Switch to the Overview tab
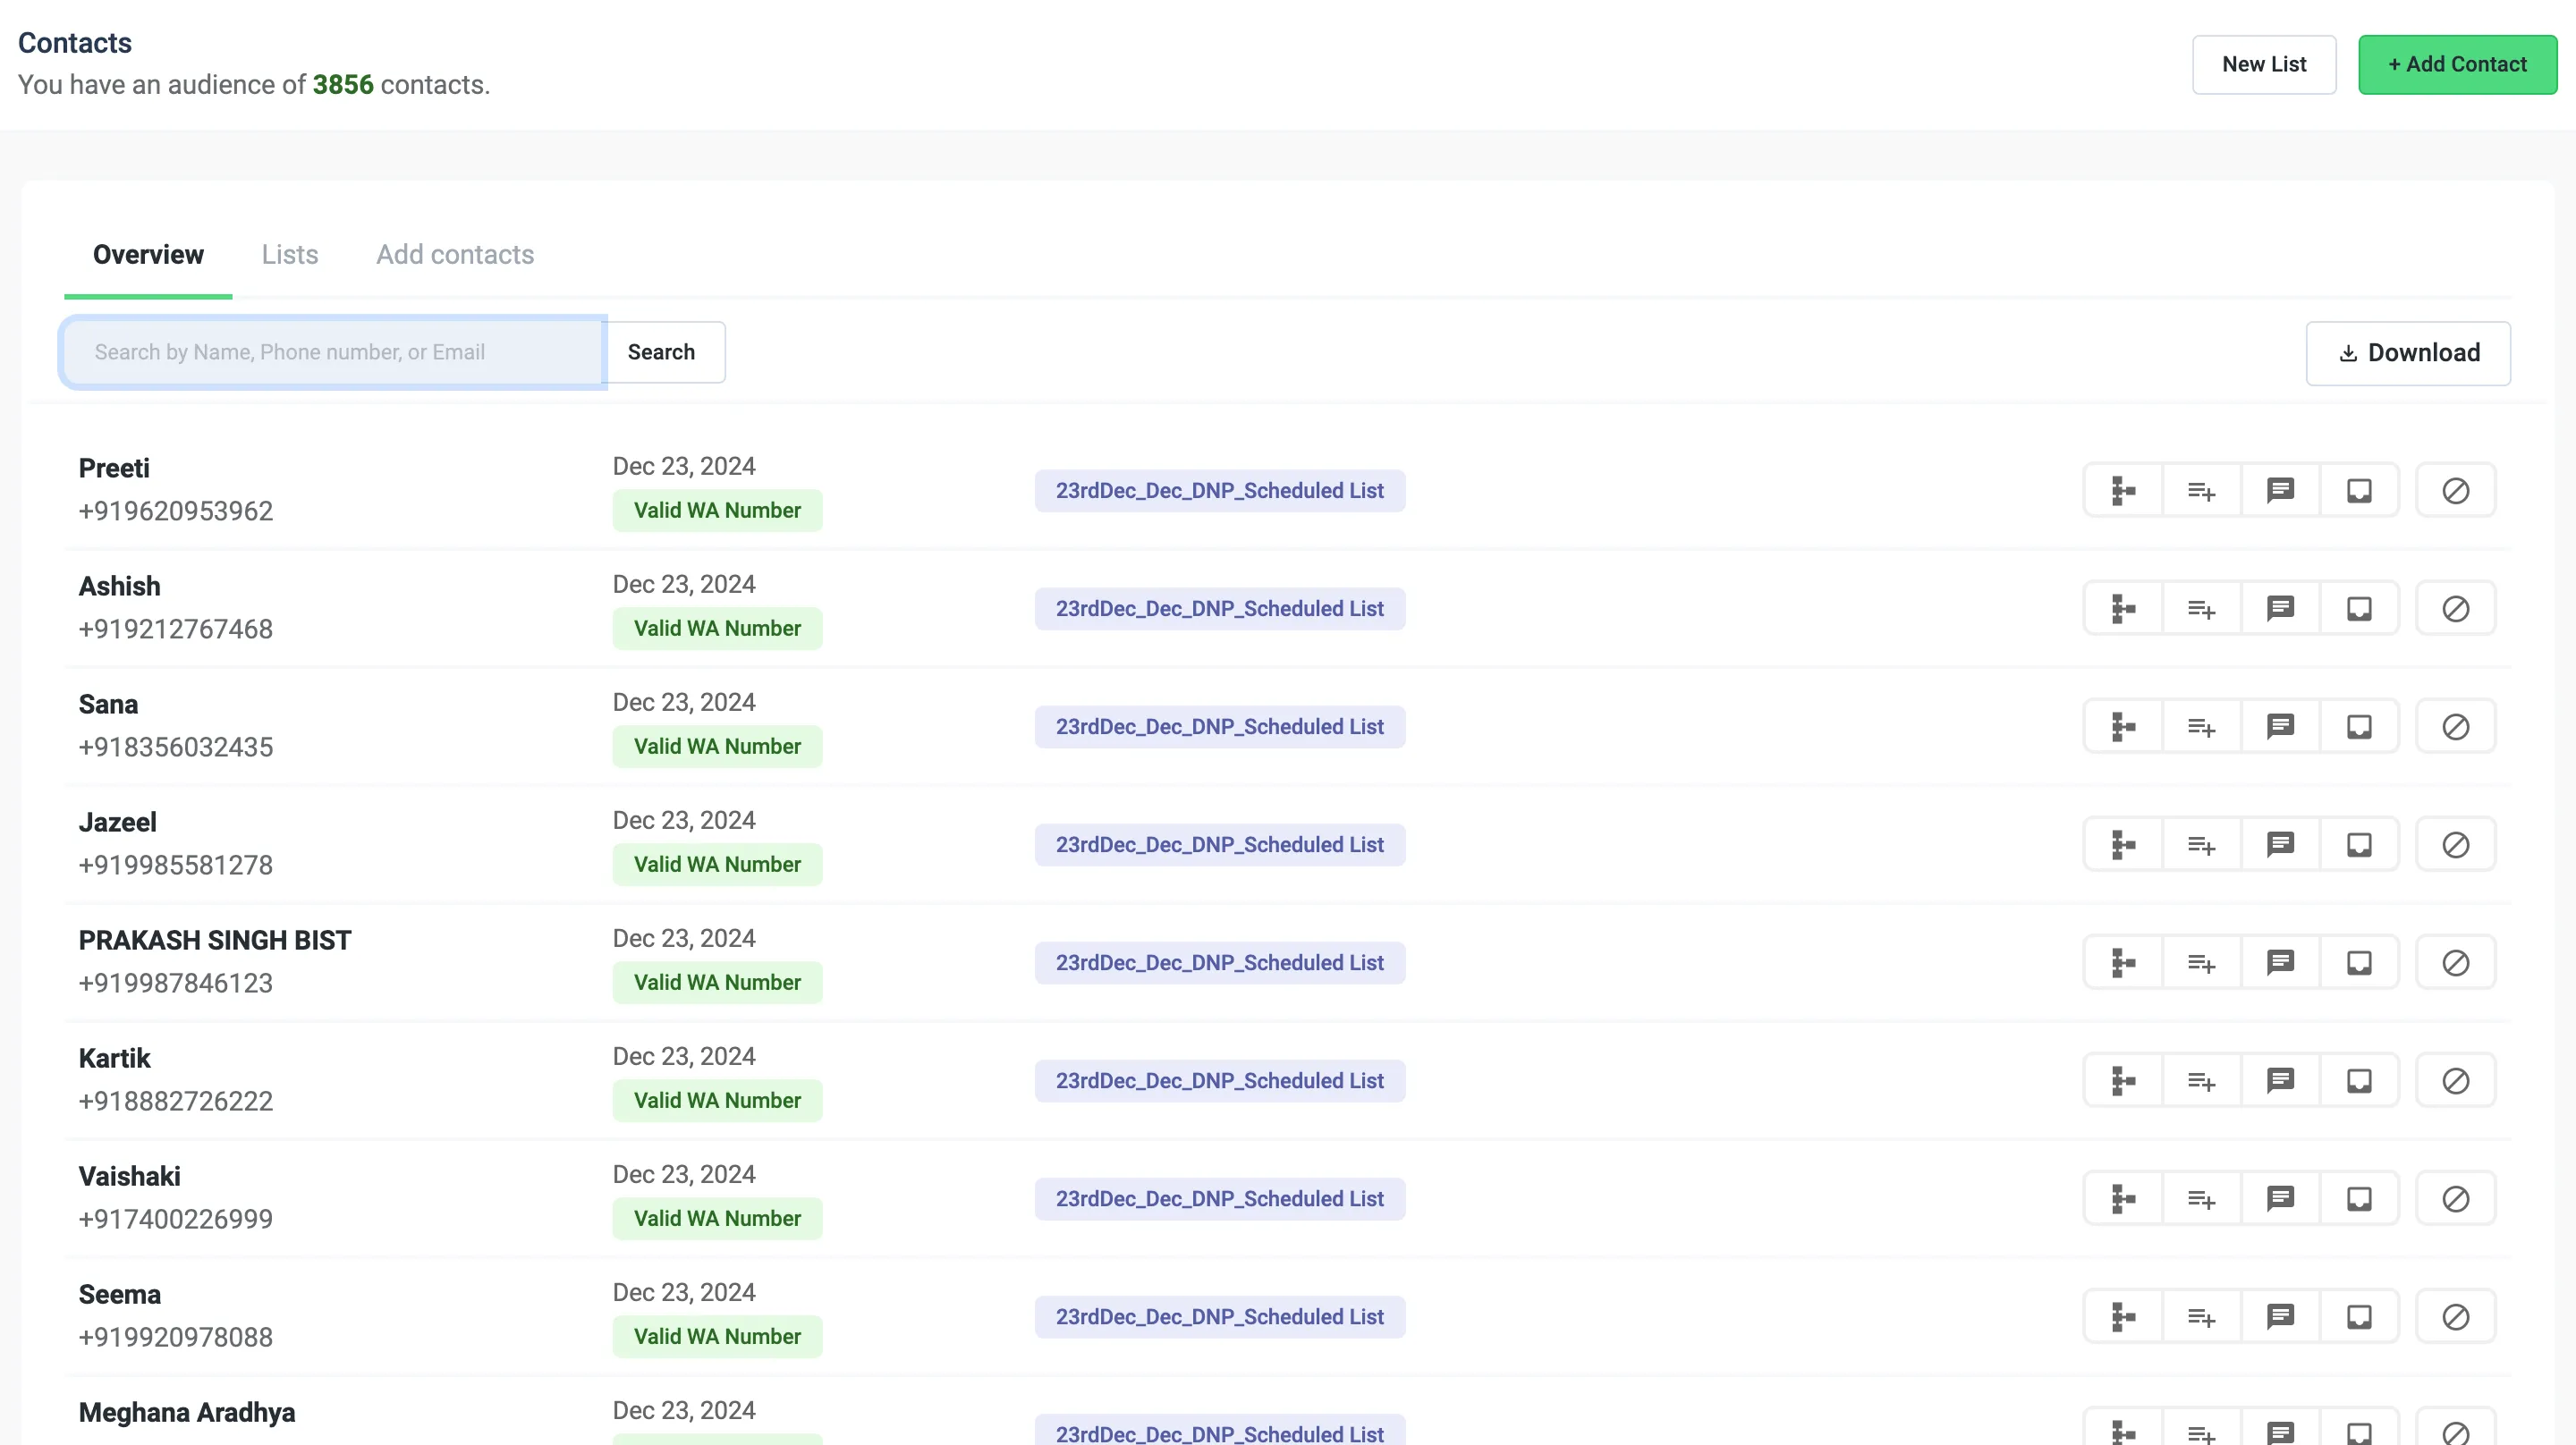The height and width of the screenshot is (1445, 2576). pos(148,255)
